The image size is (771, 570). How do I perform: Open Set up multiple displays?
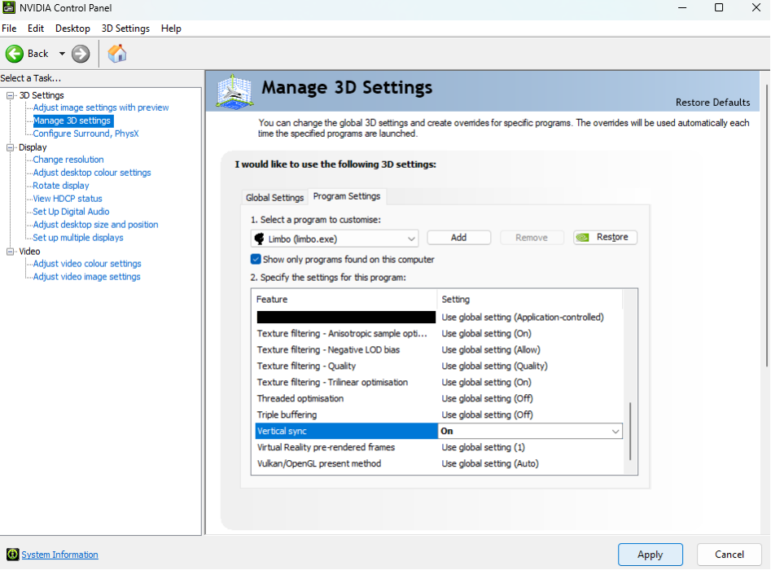click(78, 238)
